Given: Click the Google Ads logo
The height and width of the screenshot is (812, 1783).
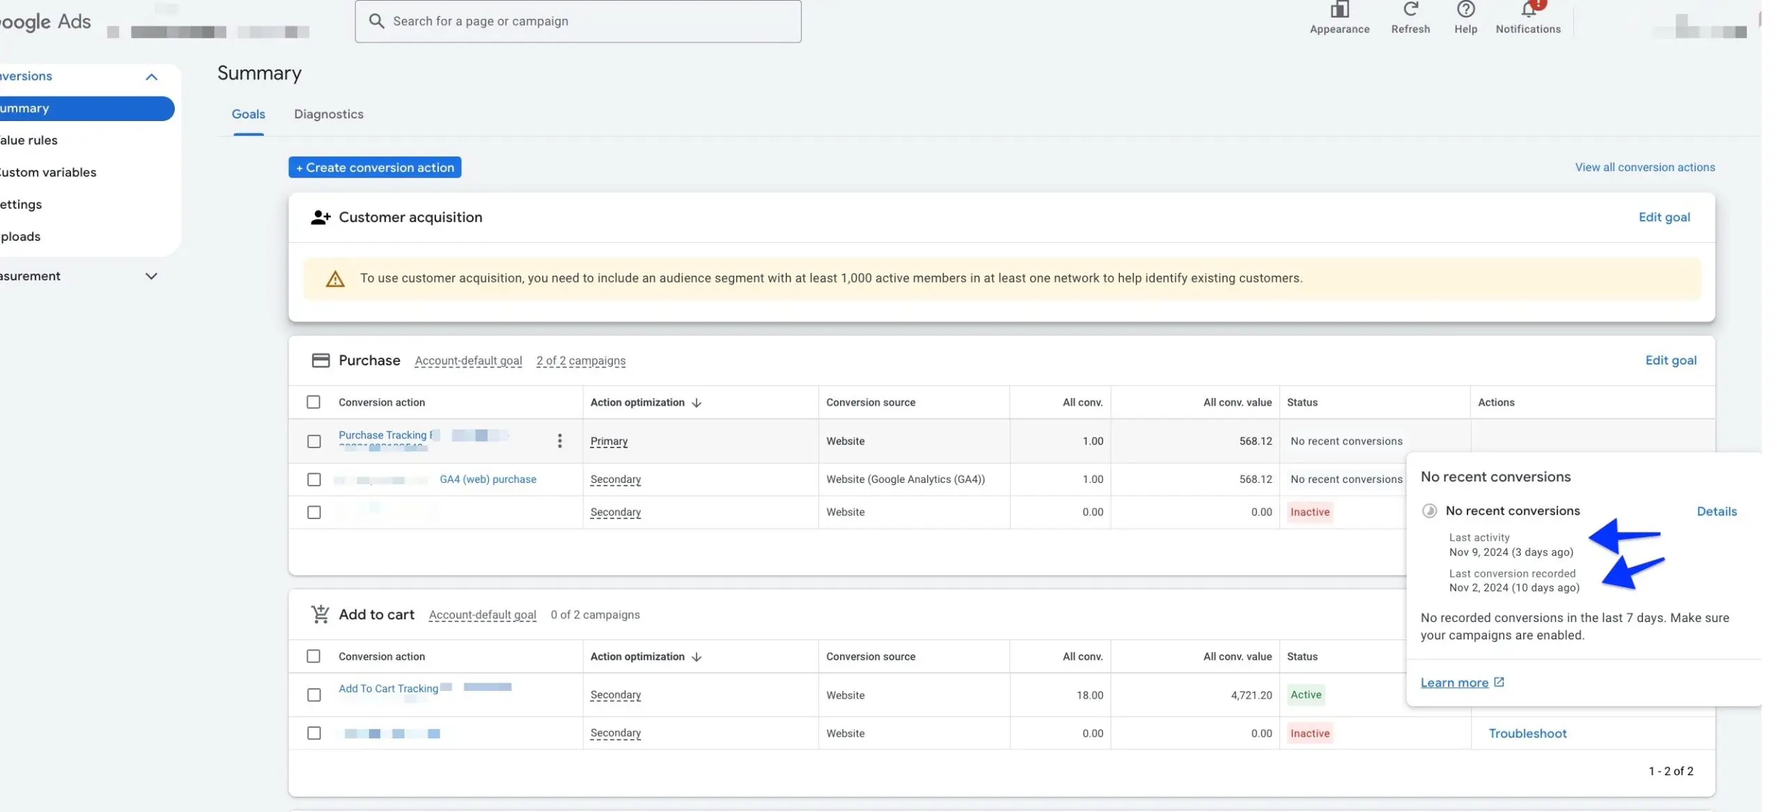Looking at the screenshot, I should [x=45, y=22].
